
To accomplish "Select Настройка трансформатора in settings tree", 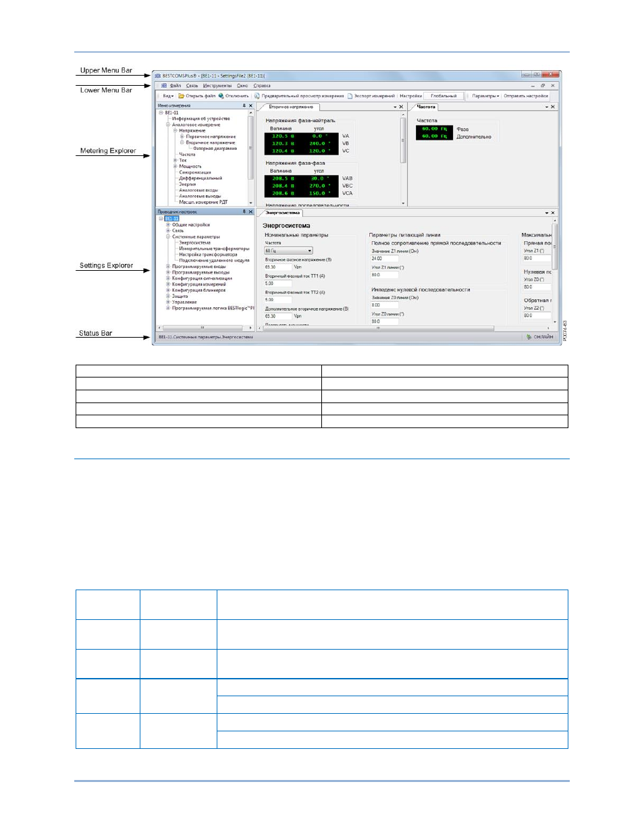I will [208, 255].
